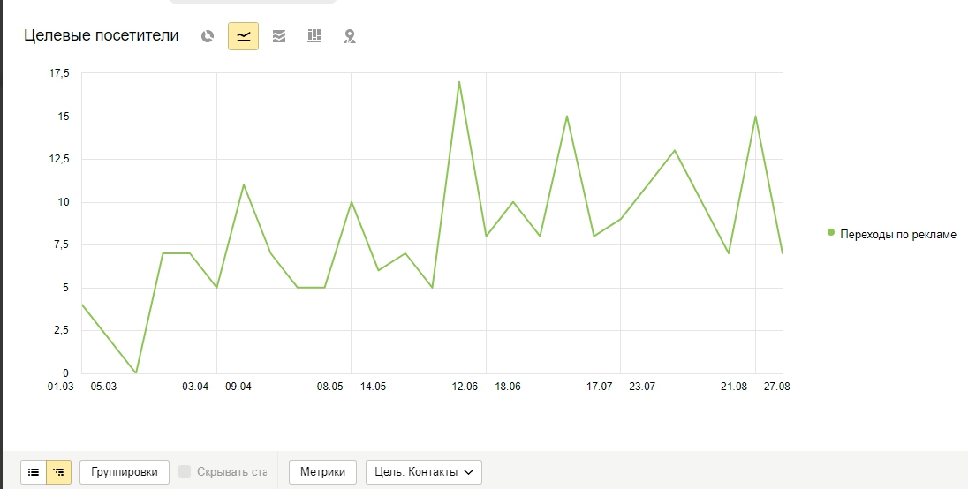
Task: Click the chart peak of value 11
Action: pyautogui.click(x=243, y=184)
